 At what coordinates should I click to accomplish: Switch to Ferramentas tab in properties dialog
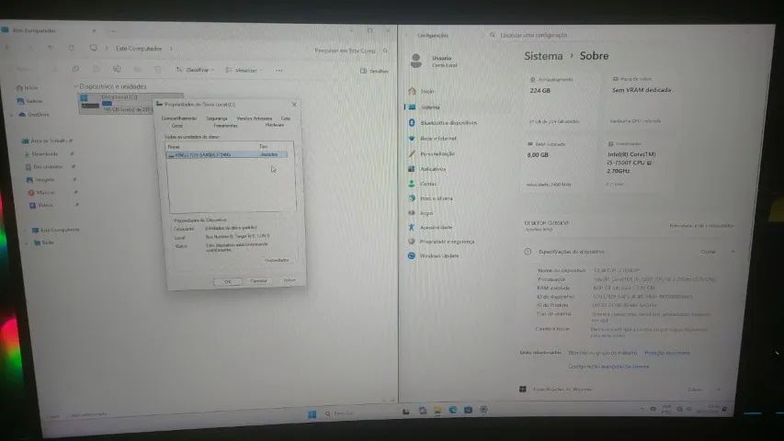[225, 126]
